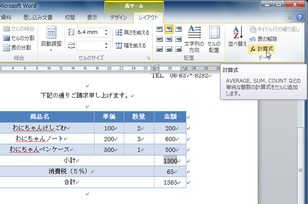The image size is (308, 204).
Task: Click Distribute rows (高さを揃える)
Action: click(x=132, y=33)
